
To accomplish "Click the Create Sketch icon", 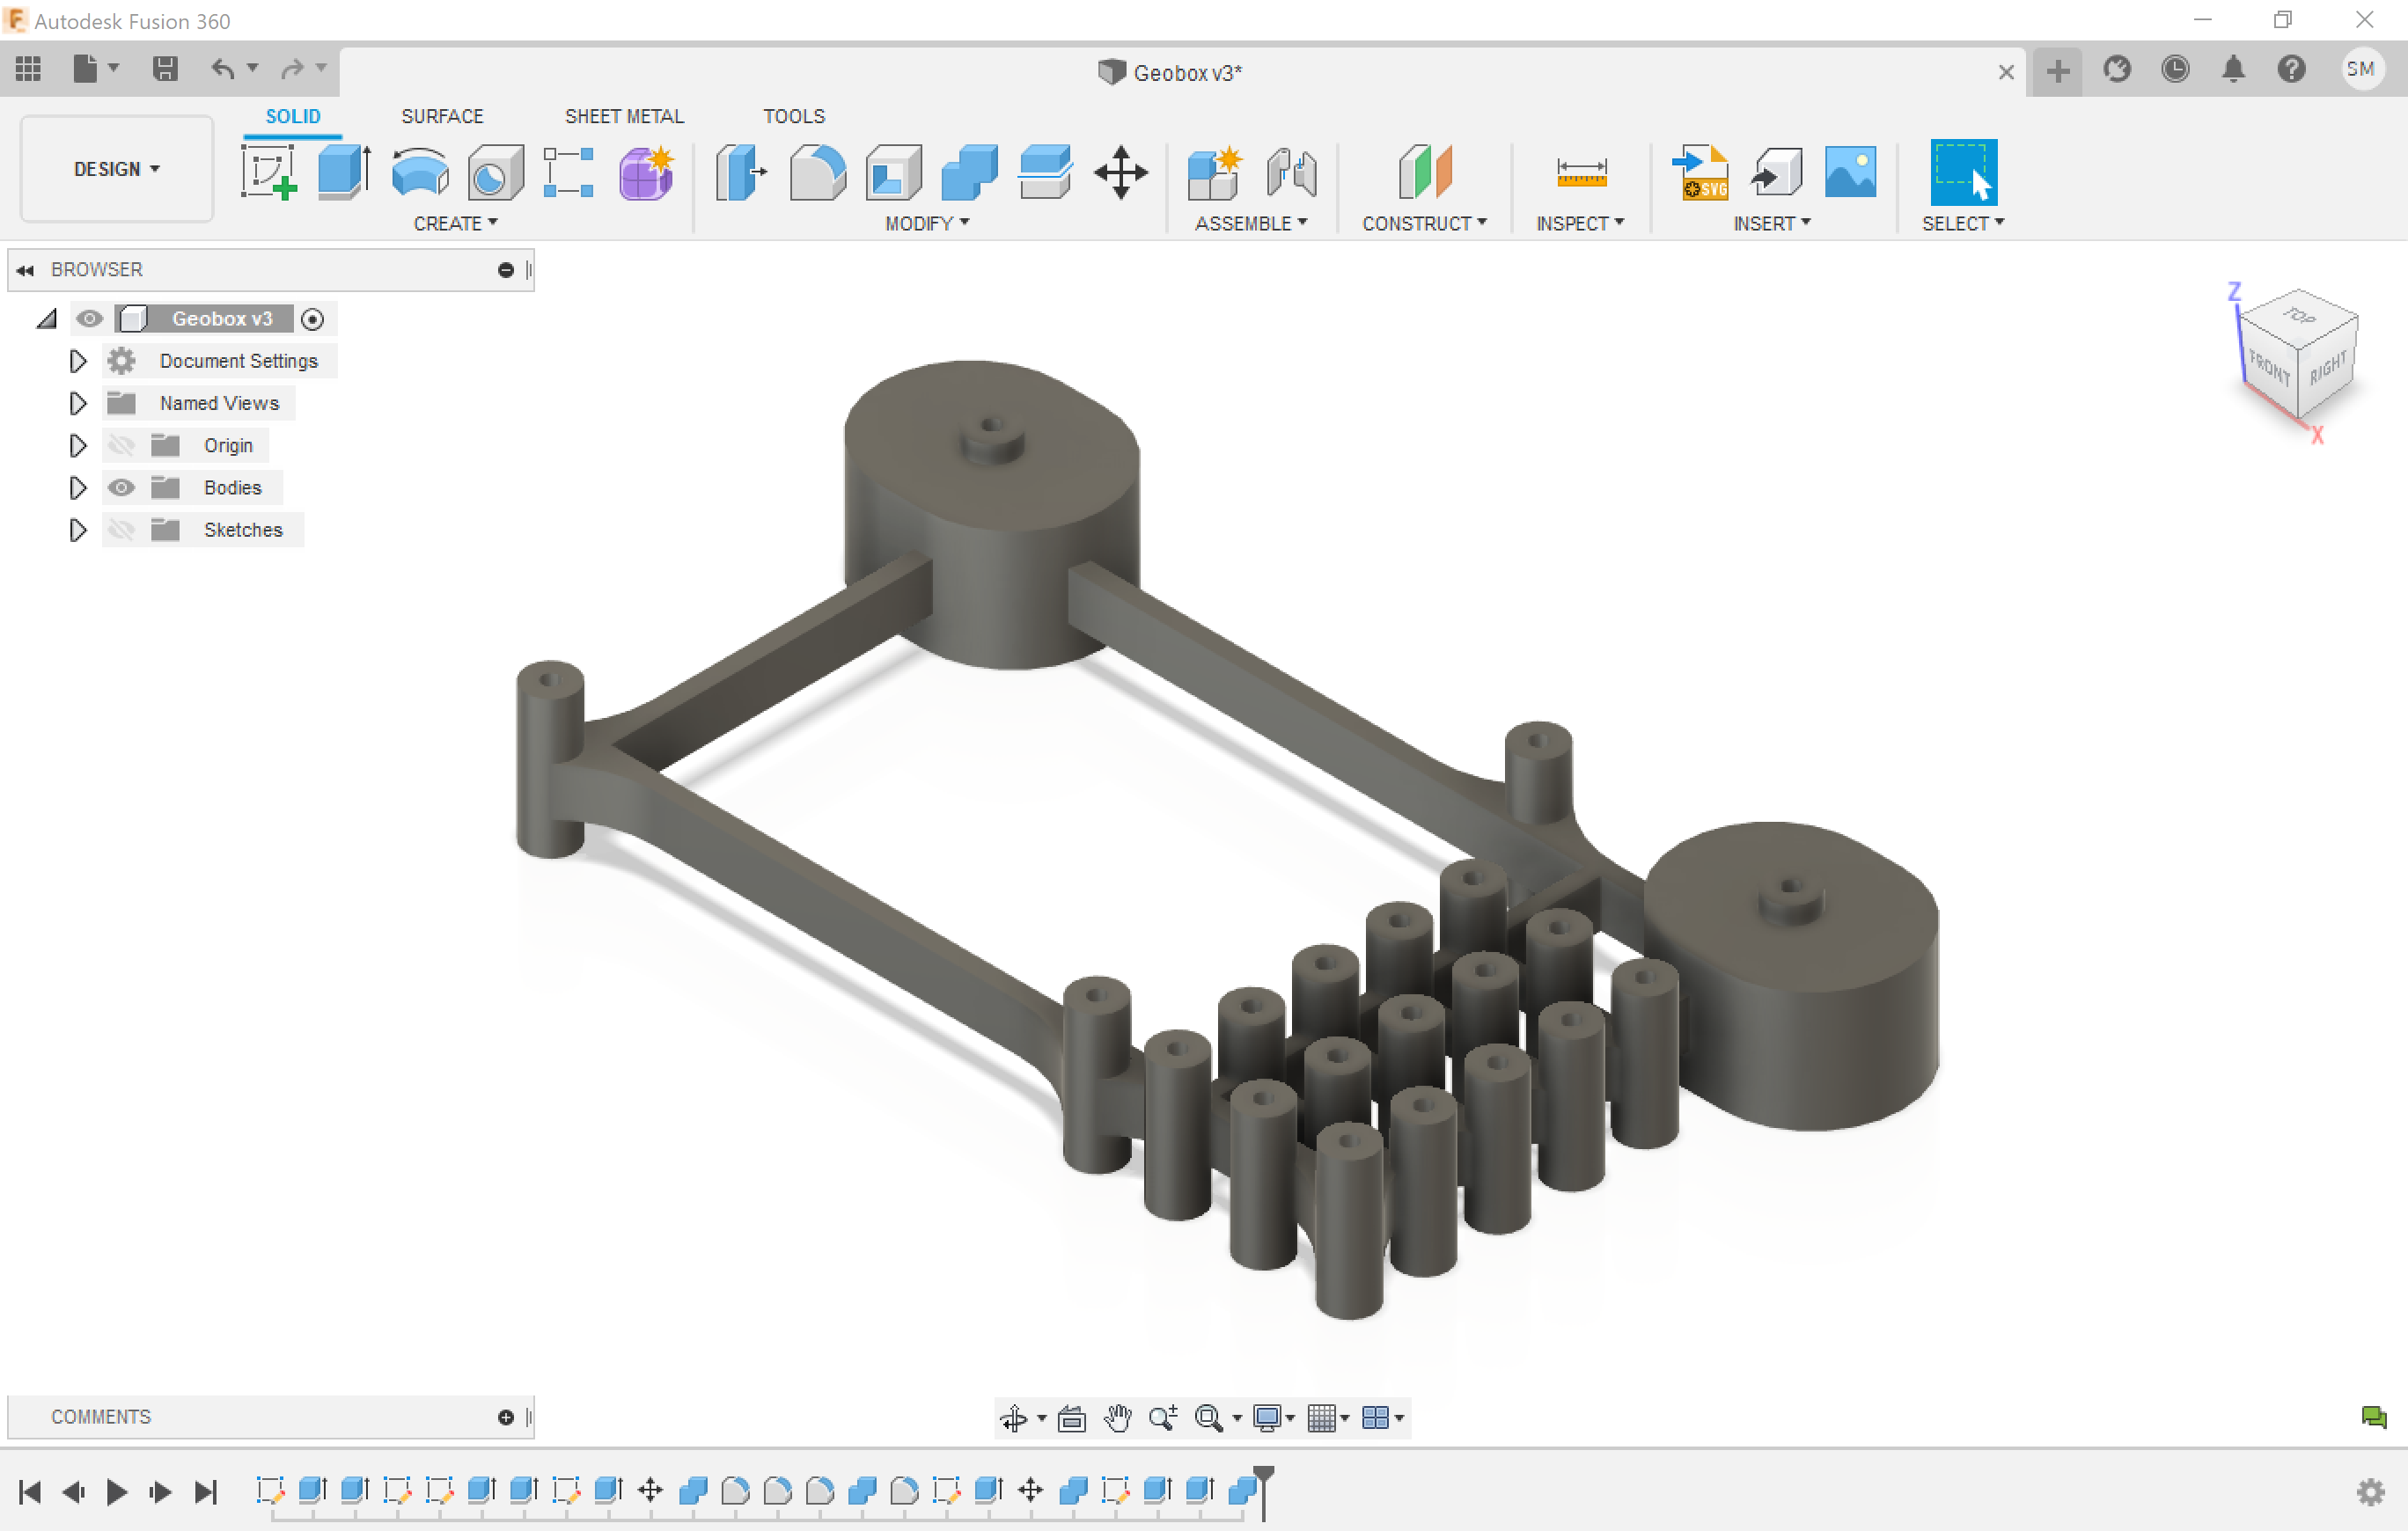I will [x=268, y=172].
